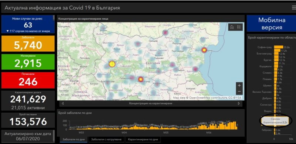This screenshot has width=296, height=144.
Task: Click the M06 axis label on daily chart
Action: point(208,133)
